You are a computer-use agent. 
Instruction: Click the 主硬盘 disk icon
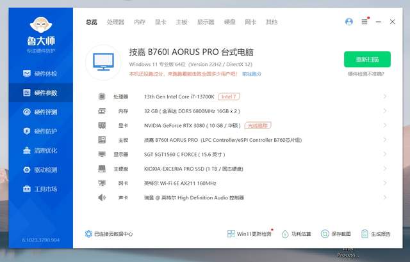pyautogui.click(x=102, y=169)
